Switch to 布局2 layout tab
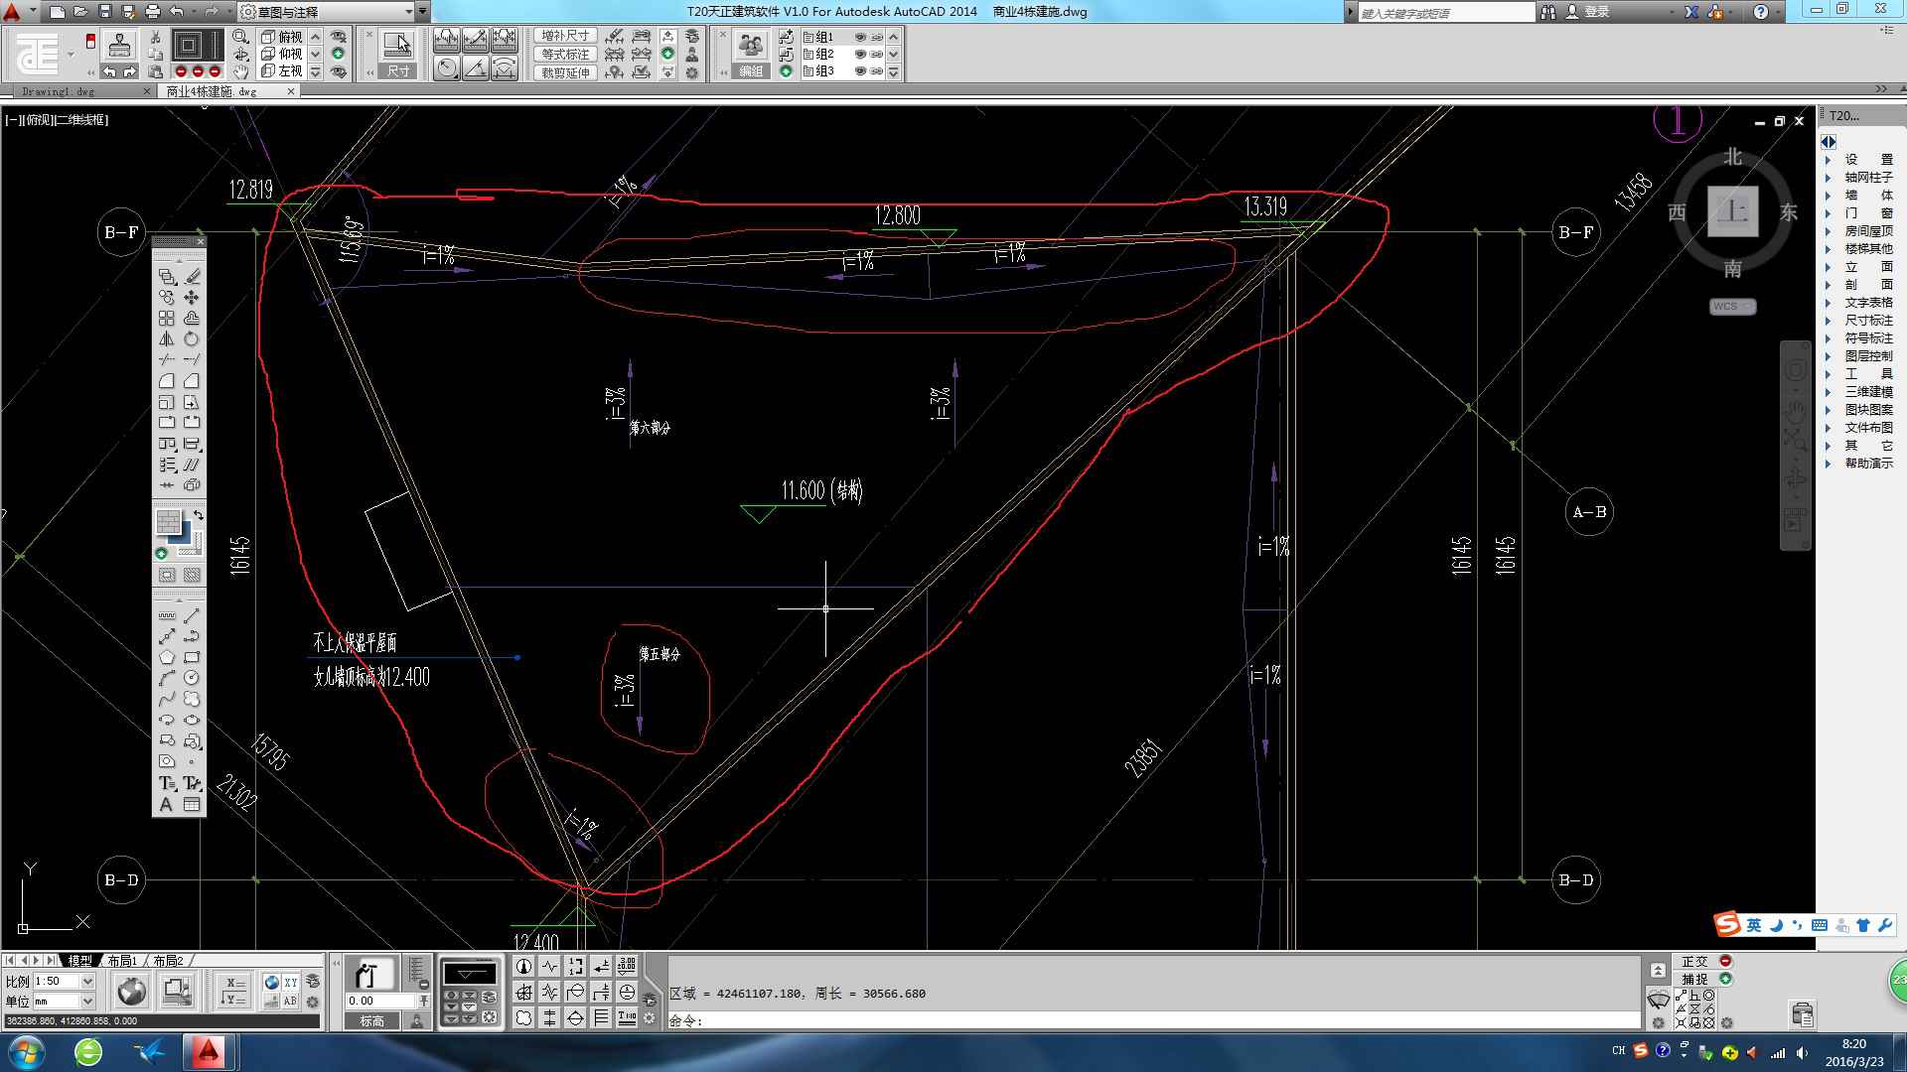The height and width of the screenshot is (1072, 1907). tap(167, 961)
